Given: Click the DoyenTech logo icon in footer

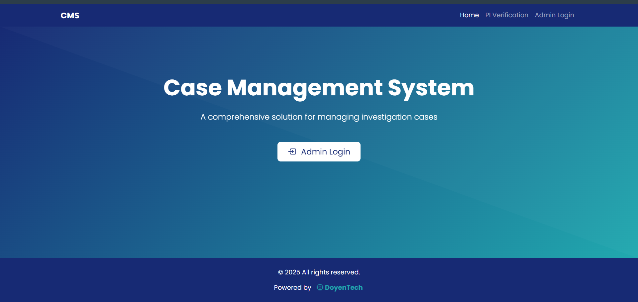Looking at the screenshot, I should [319, 287].
